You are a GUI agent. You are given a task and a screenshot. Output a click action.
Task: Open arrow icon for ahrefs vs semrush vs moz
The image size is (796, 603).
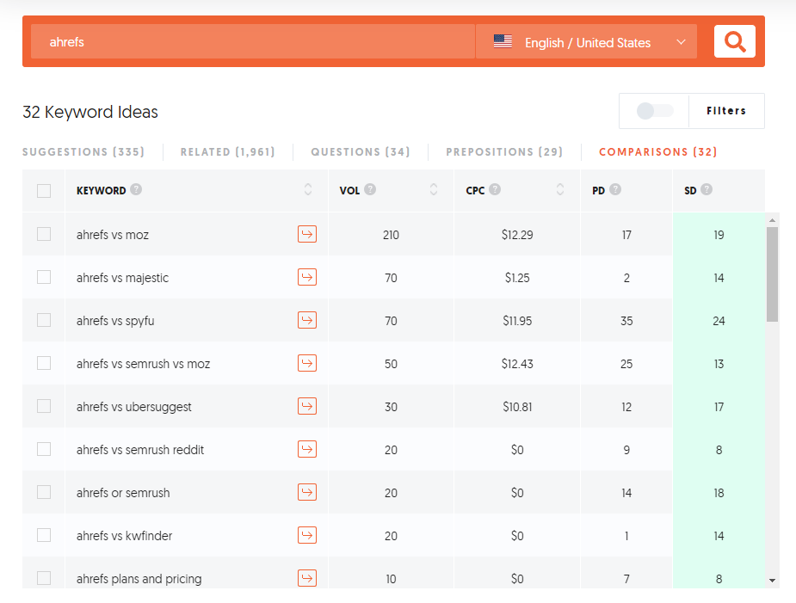pos(307,363)
